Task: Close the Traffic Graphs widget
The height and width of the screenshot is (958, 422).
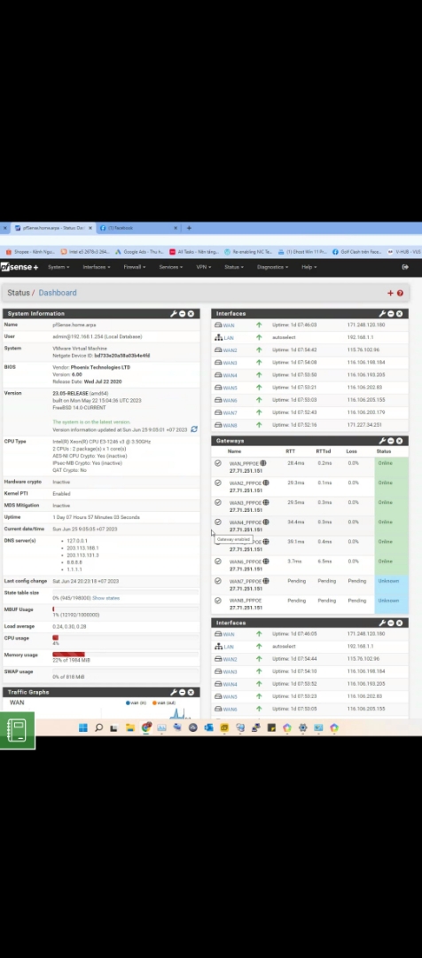Action: coord(191,692)
